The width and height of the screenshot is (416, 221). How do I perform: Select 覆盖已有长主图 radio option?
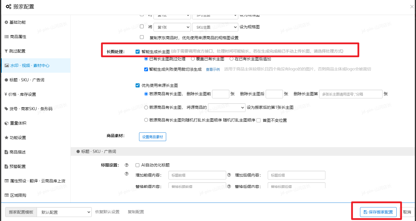[x=193, y=59]
